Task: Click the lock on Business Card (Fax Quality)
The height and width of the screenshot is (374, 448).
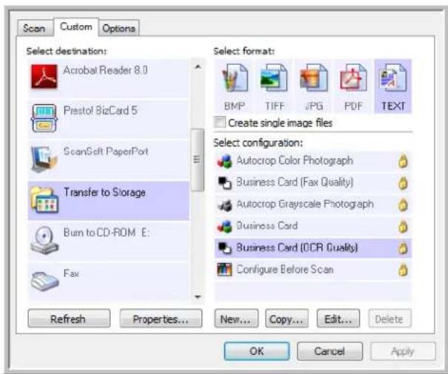Action: point(403,183)
